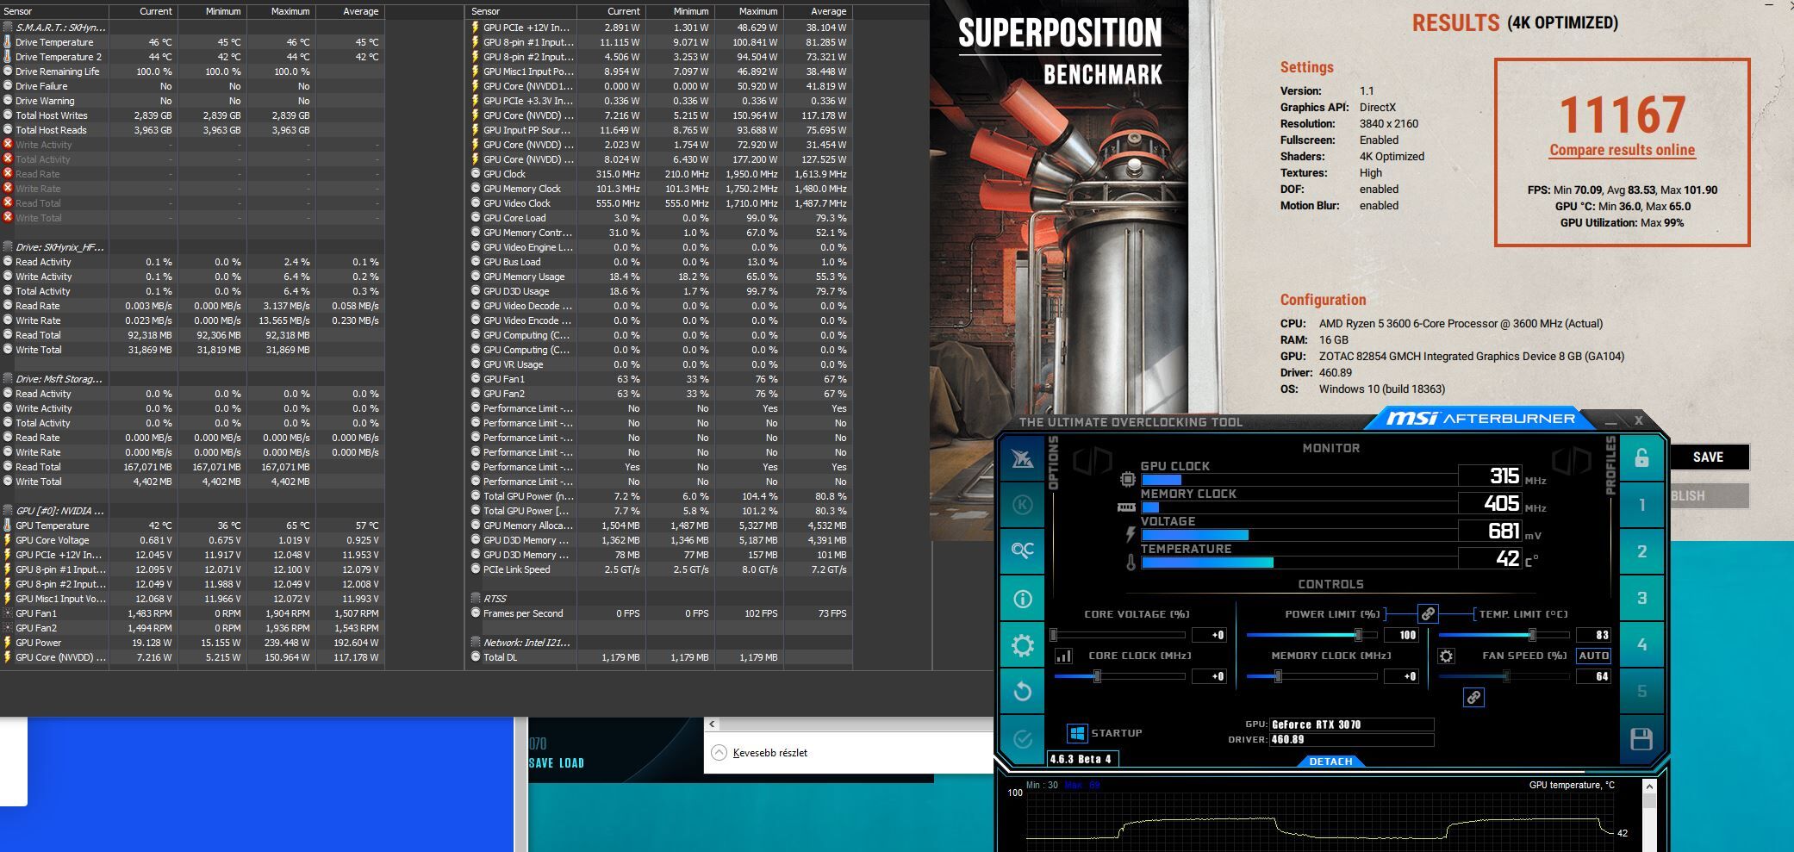The image size is (1794, 852).
Task: Click the Voltage lightning icon in Monitor
Action: tap(1131, 534)
